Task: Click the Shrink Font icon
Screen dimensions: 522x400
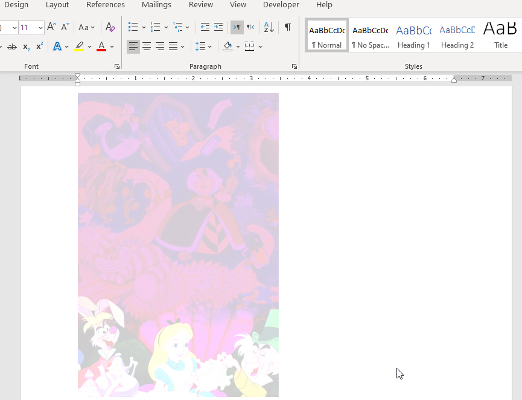Action: 65,27
